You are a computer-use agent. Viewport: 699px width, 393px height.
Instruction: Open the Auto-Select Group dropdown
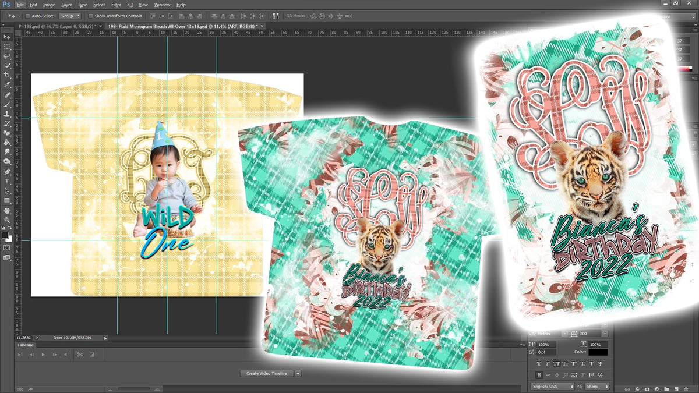pos(70,16)
